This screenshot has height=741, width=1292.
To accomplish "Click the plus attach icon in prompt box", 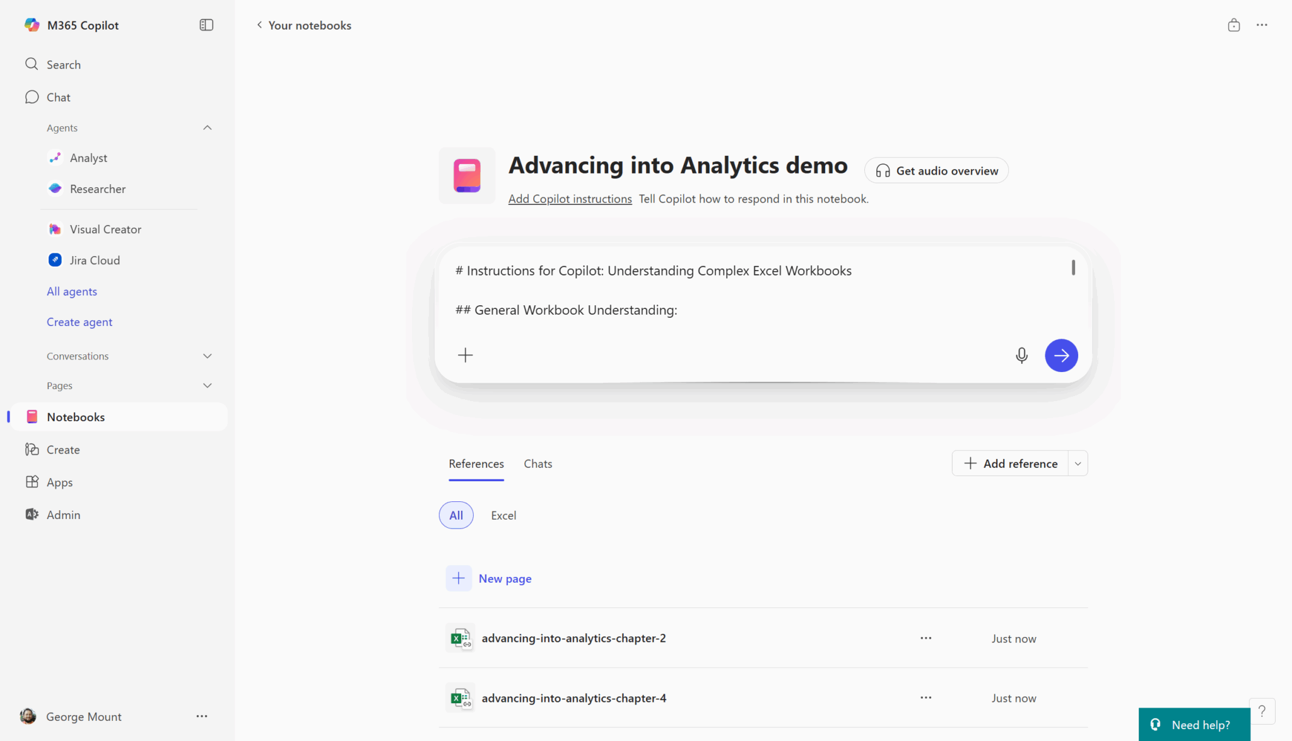I will pos(465,355).
